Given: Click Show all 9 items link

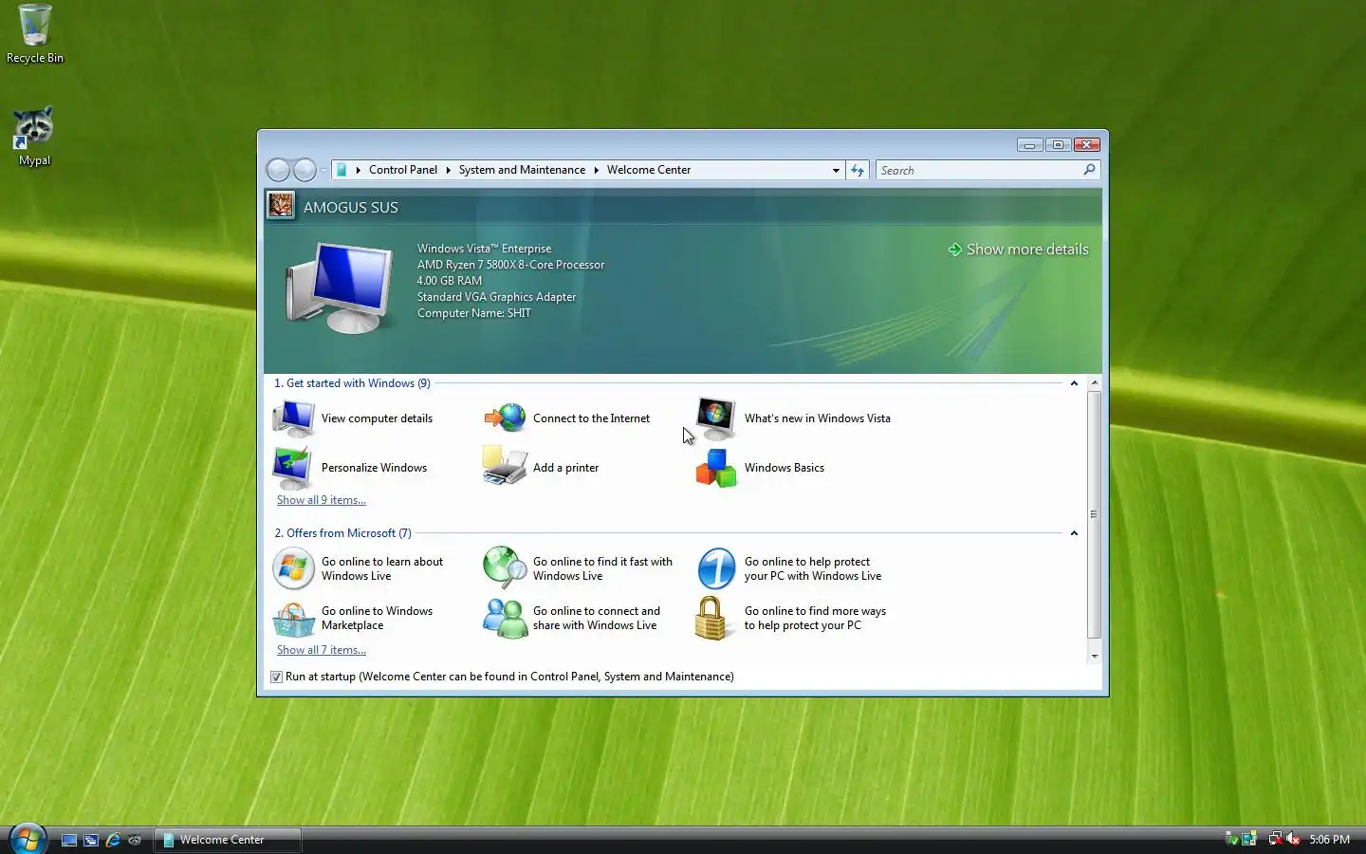Looking at the screenshot, I should point(322,500).
